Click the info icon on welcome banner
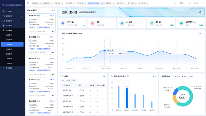Screen dimensions: 206x116 (x=200, y=12)
